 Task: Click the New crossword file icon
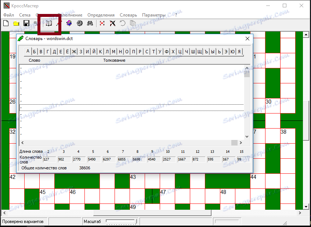click(6, 24)
